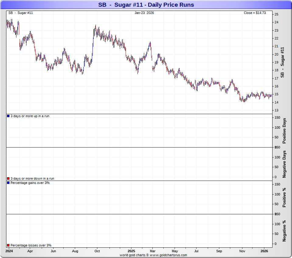
Task: Click the blue Percentage gains legend square
Action: tap(8, 183)
